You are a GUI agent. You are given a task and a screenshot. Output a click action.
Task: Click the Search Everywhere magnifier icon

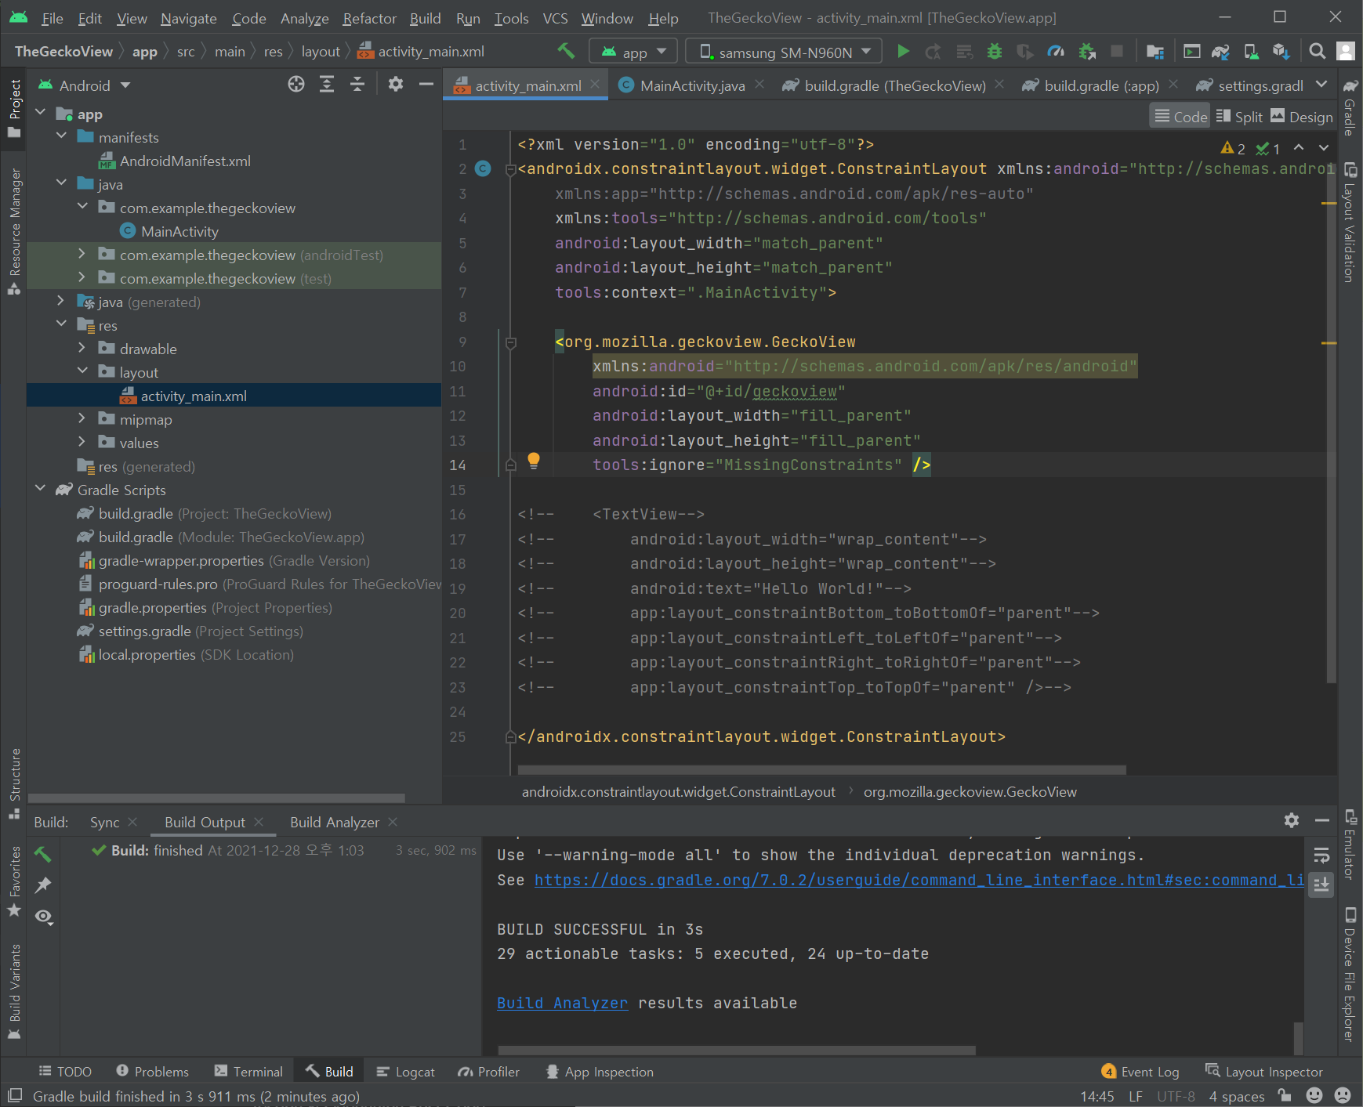[1317, 52]
